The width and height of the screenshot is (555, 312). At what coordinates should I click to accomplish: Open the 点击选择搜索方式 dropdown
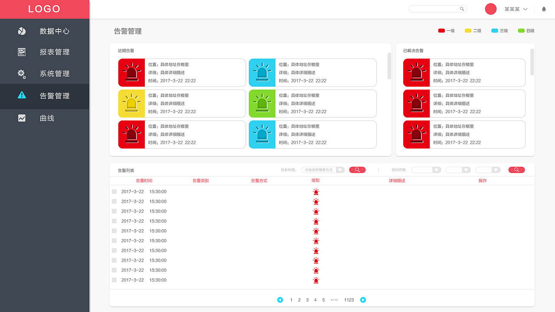coord(323,170)
